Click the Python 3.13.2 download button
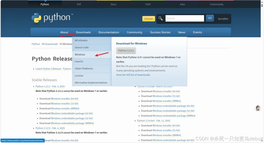 coord(126,50)
